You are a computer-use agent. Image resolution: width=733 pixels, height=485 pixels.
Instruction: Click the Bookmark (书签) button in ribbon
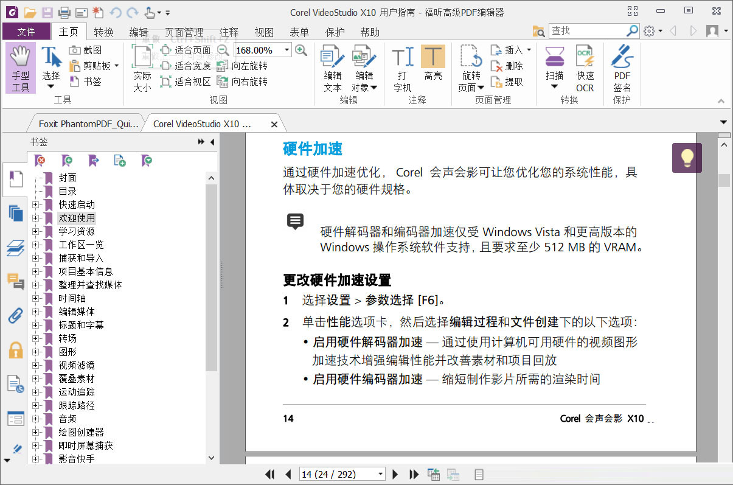[85, 82]
